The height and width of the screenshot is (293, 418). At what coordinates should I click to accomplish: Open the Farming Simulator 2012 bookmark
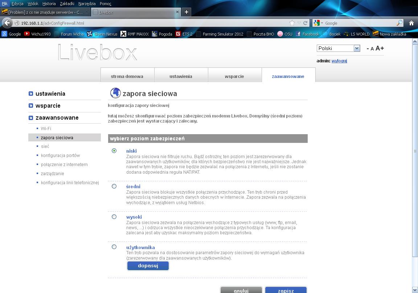coord(220,34)
